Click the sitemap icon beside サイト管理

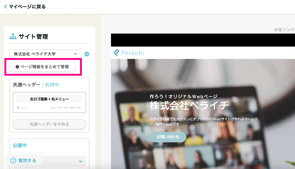(x=13, y=37)
